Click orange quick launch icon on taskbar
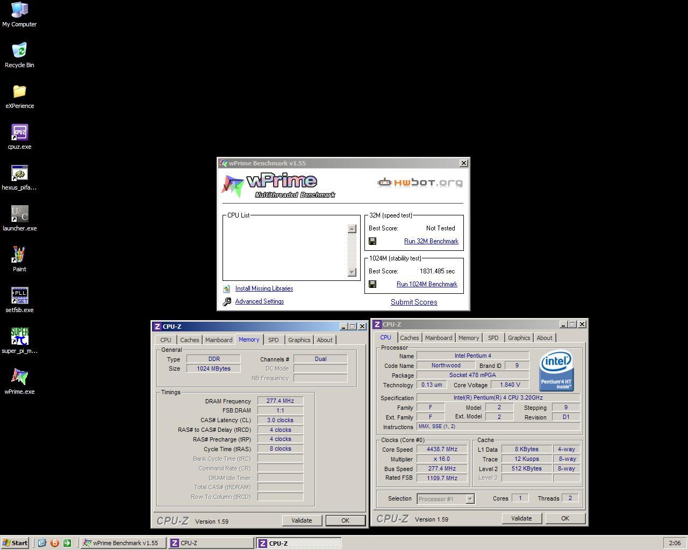688x550 pixels. click(54, 543)
